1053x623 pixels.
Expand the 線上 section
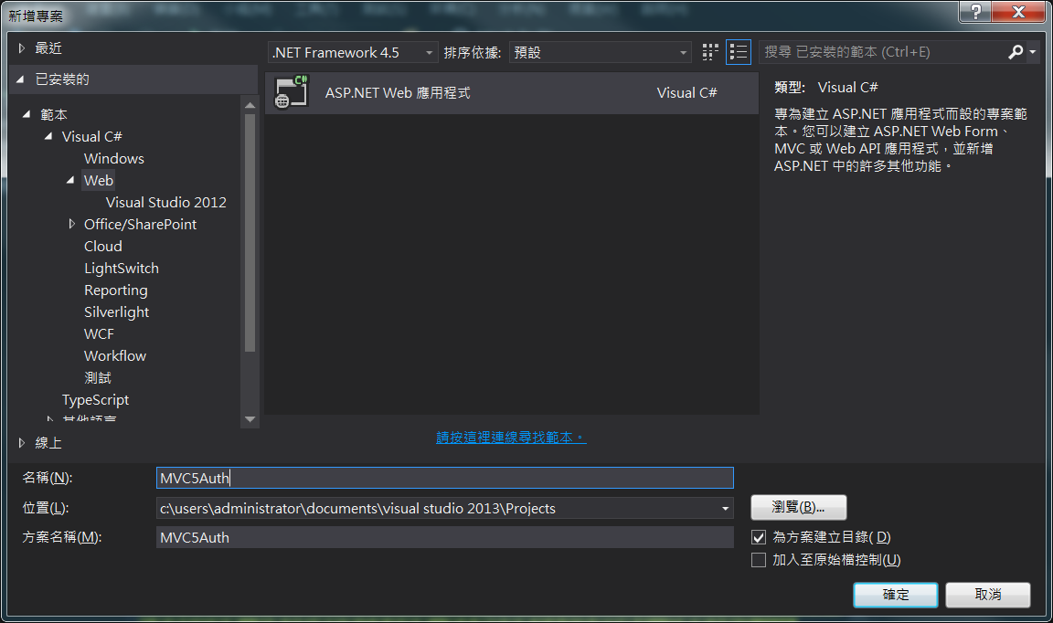point(22,443)
